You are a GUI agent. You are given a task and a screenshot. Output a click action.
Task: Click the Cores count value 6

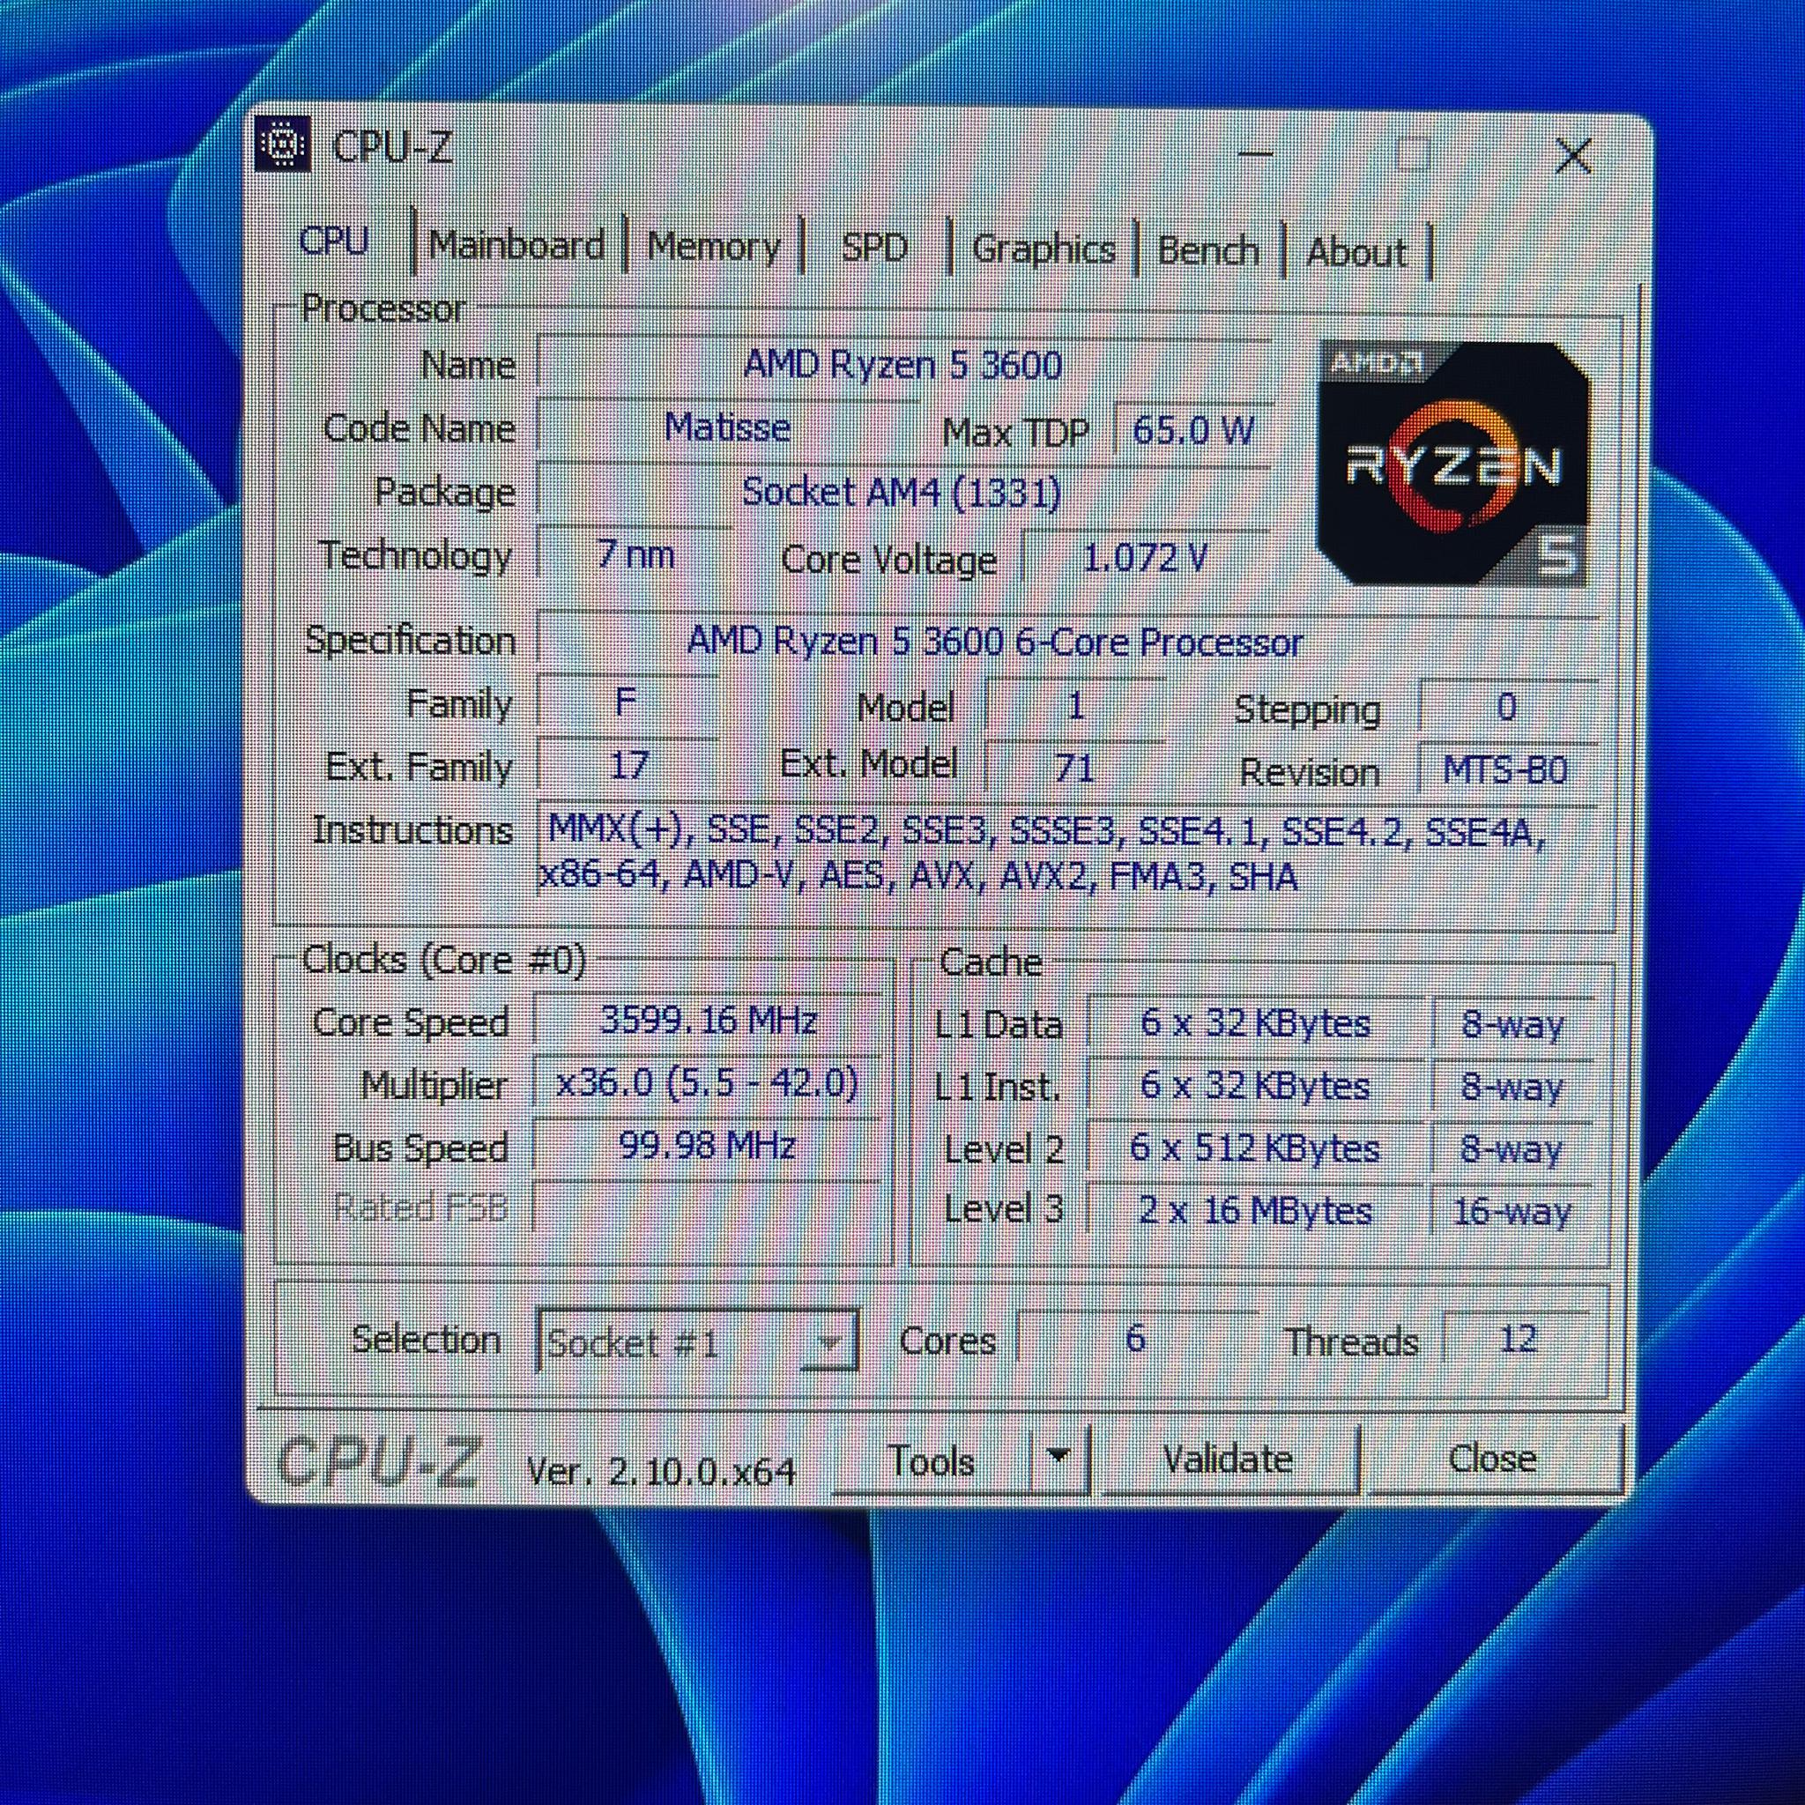tap(1136, 1339)
